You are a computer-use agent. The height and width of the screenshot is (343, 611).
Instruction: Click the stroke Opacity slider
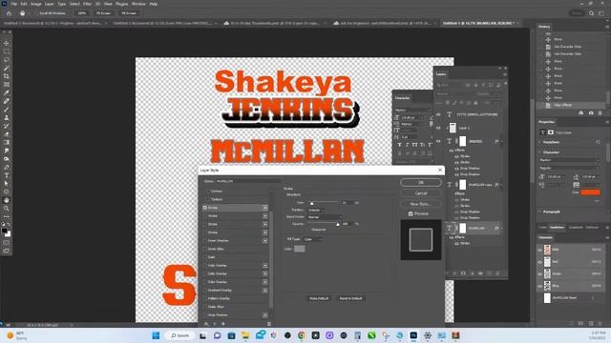[x=323, y=224]
